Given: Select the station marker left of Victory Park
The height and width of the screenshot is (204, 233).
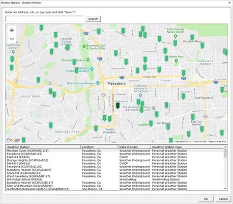Looking at the screenshot, I should coord(166,59).
